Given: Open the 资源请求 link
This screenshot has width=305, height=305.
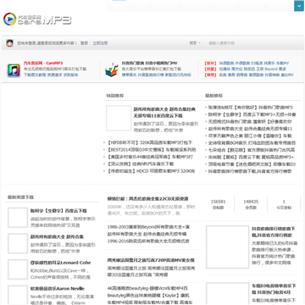Looking at the screenshot, I should click(x=54, y=75).
